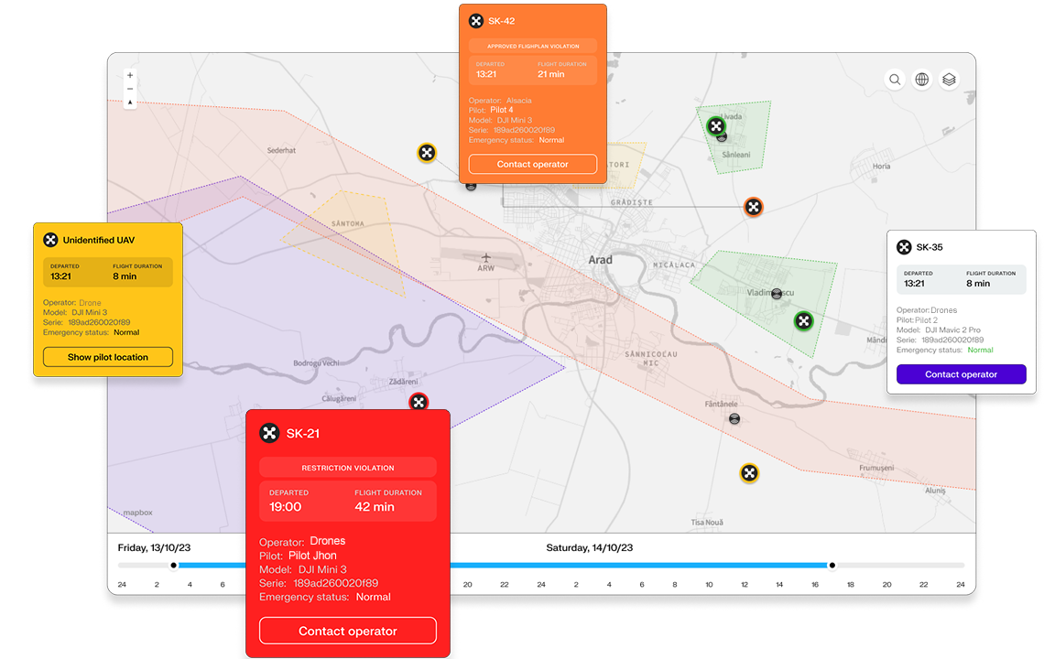Viewport: 1044px width, 659px height.
Task: Click the globe map style icon
Action: click(922, 80)
